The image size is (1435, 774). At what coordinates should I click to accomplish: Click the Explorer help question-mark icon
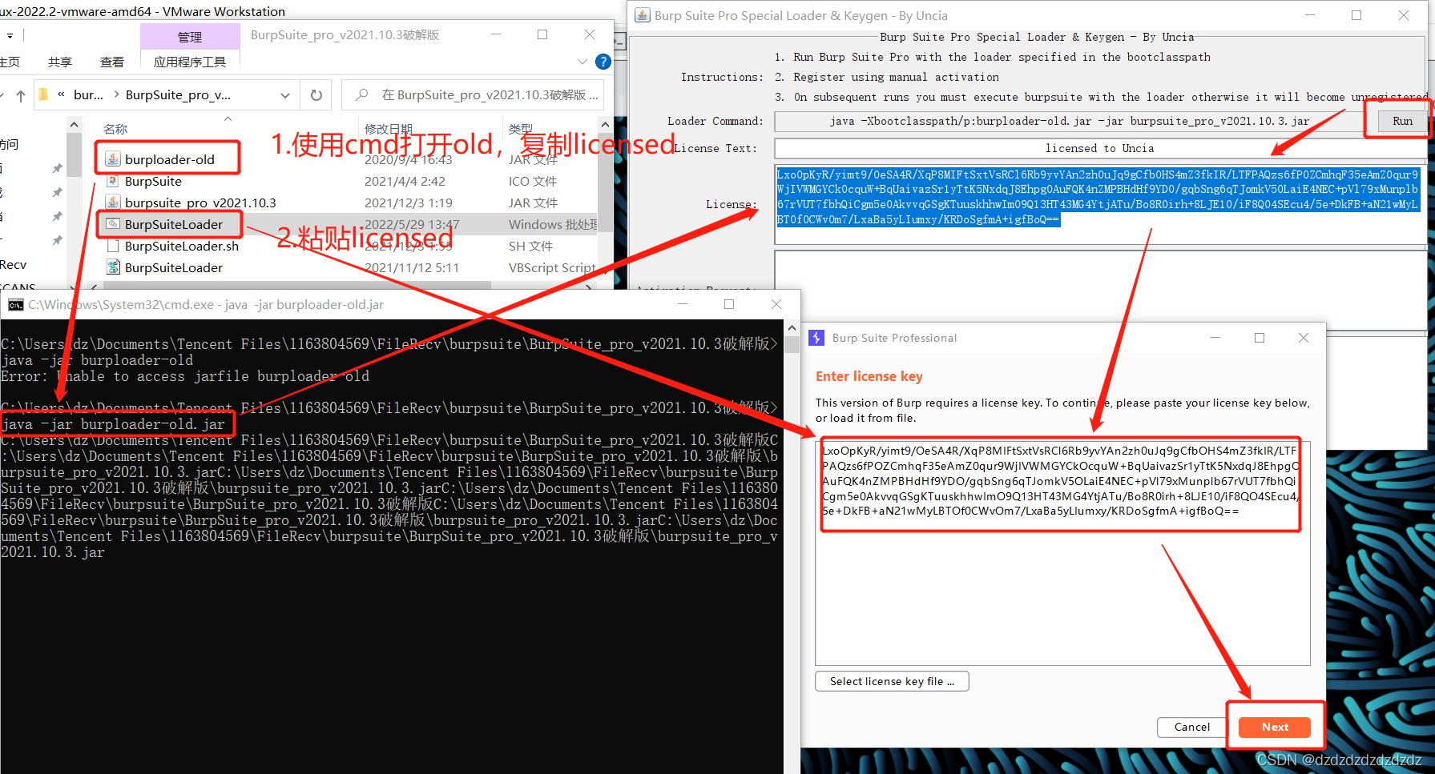(603, 62)
